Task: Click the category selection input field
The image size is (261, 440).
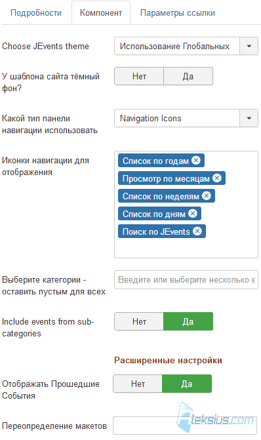Action: coord(186,280)
